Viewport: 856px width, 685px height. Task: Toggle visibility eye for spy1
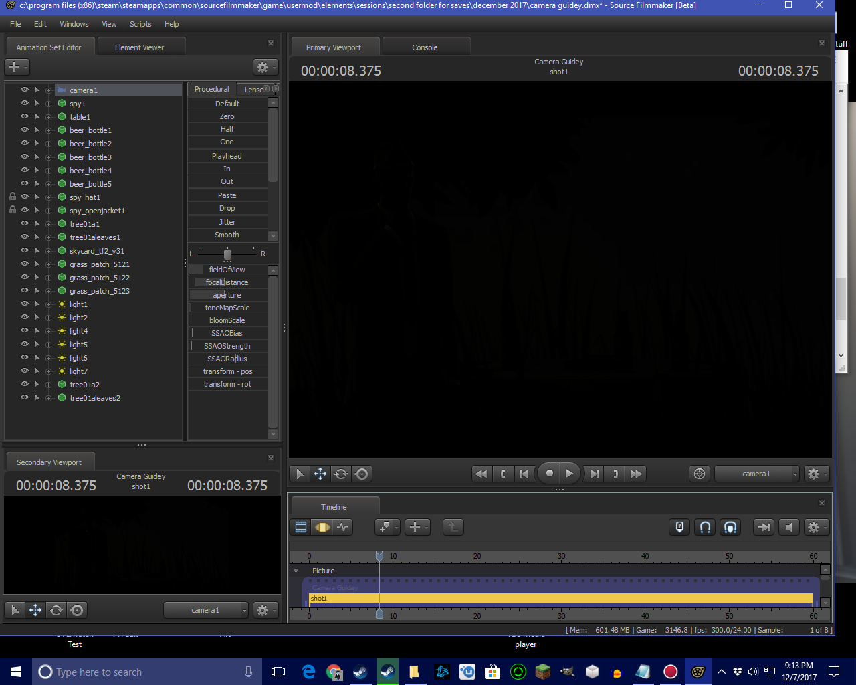pos(25,104)
